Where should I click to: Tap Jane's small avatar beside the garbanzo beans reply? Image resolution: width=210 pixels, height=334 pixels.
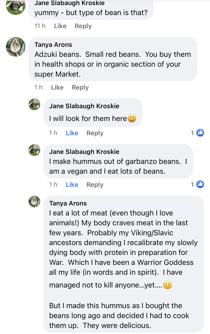tap(34, 150)
